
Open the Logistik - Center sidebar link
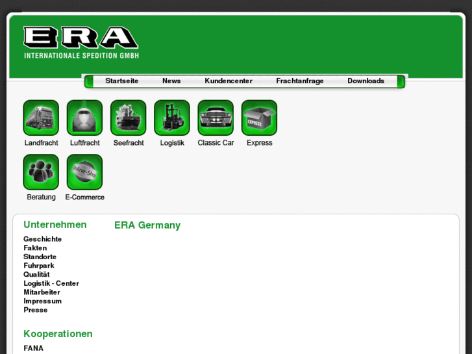click(x=51, y=283)
